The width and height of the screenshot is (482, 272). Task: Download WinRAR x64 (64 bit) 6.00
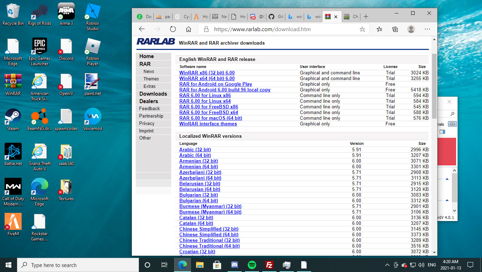point(207,79)
